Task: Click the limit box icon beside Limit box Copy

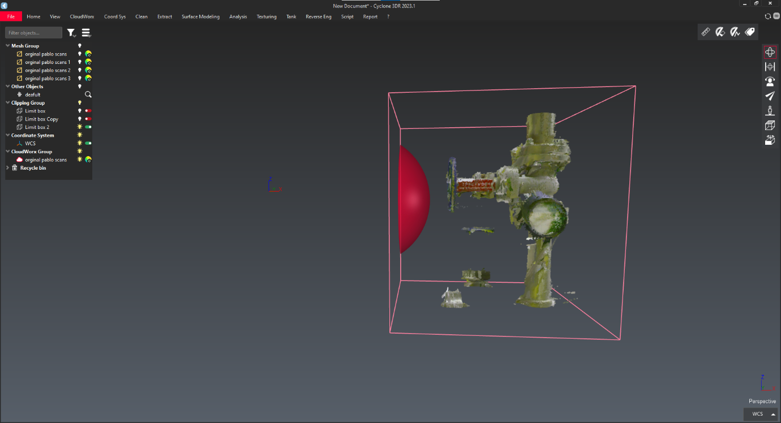Action: coord(20,119)
